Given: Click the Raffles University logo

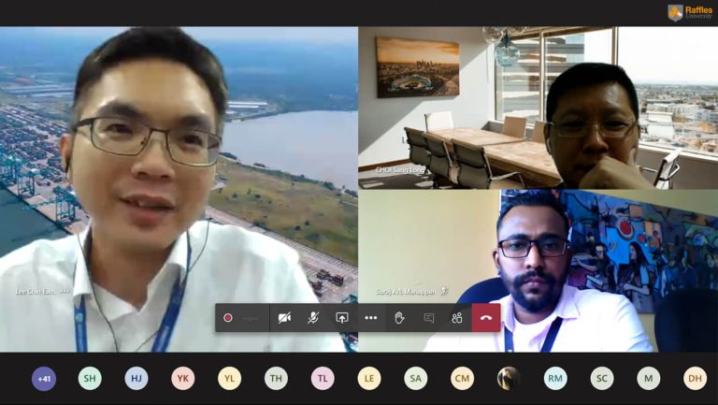Looking at the screenshot, I should 690,12.
